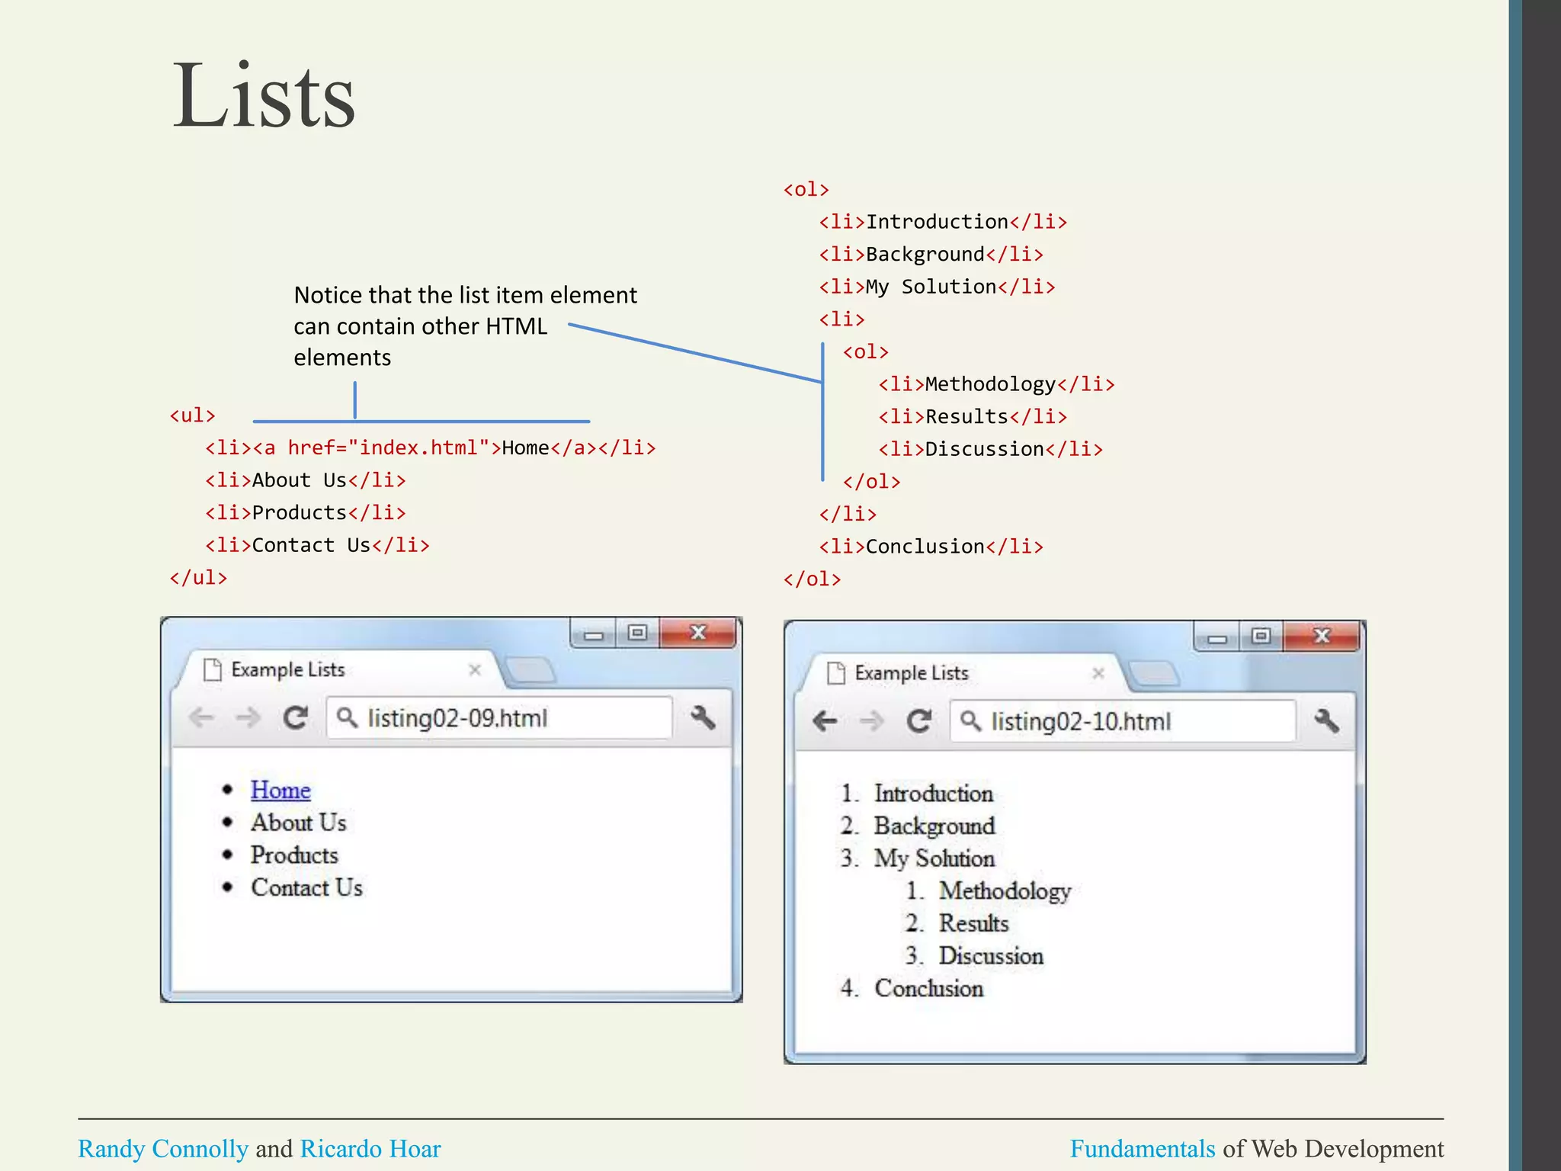The height and width of the screenshot is (1171, 1561).
Task: Close the right Example Lists tab
Action: pyautogui.click(x=1098, y=673)
